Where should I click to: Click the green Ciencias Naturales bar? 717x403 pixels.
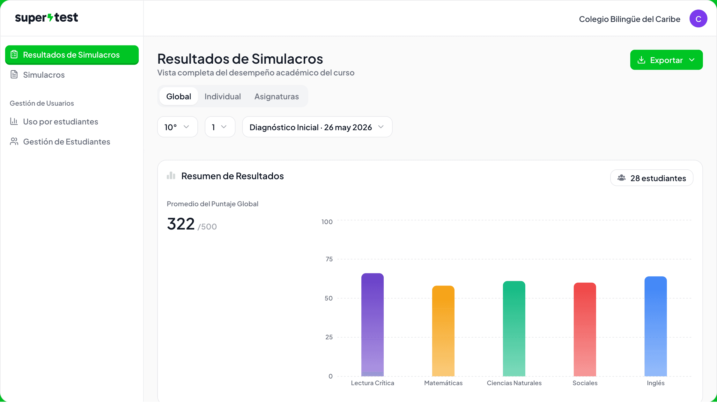pyautogui.click(x=514, y=329)
